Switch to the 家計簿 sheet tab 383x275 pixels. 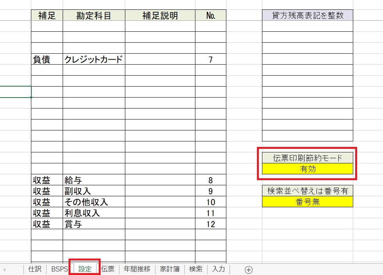[170, 269]
